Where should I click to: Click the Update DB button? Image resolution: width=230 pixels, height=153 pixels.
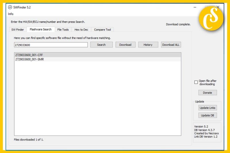tap(207, 115)
